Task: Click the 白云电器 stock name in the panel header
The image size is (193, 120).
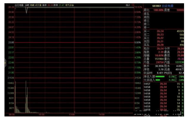Action: tap(167, 6)
